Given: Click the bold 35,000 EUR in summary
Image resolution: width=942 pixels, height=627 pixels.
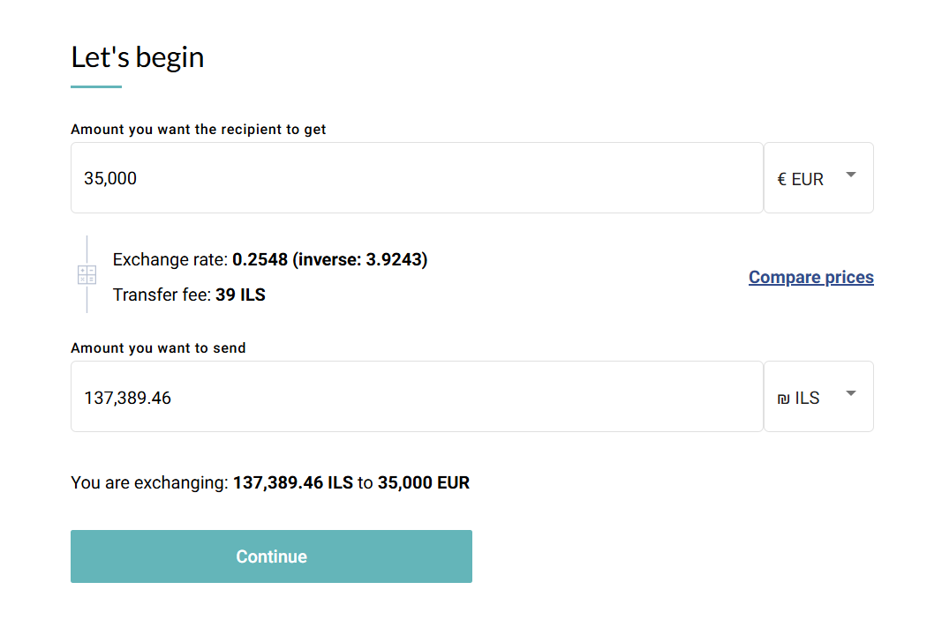Looking at the screenshot, I should (423, 483).
